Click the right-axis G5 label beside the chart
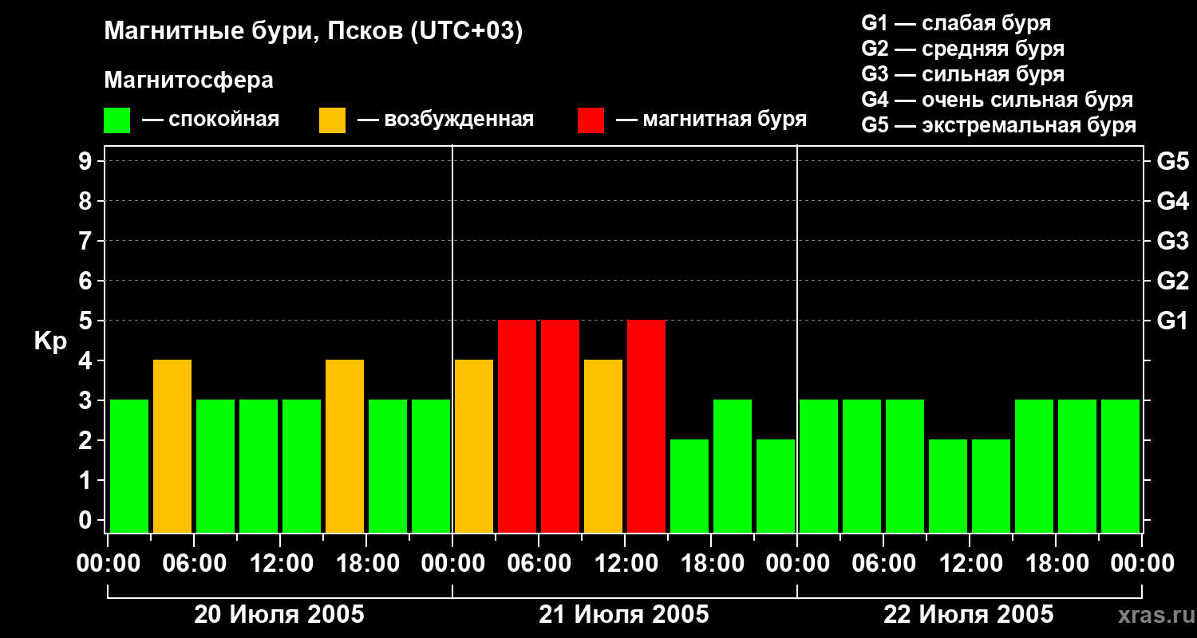The width and height of the screenshot is (1197, 638). [1173, 161]
